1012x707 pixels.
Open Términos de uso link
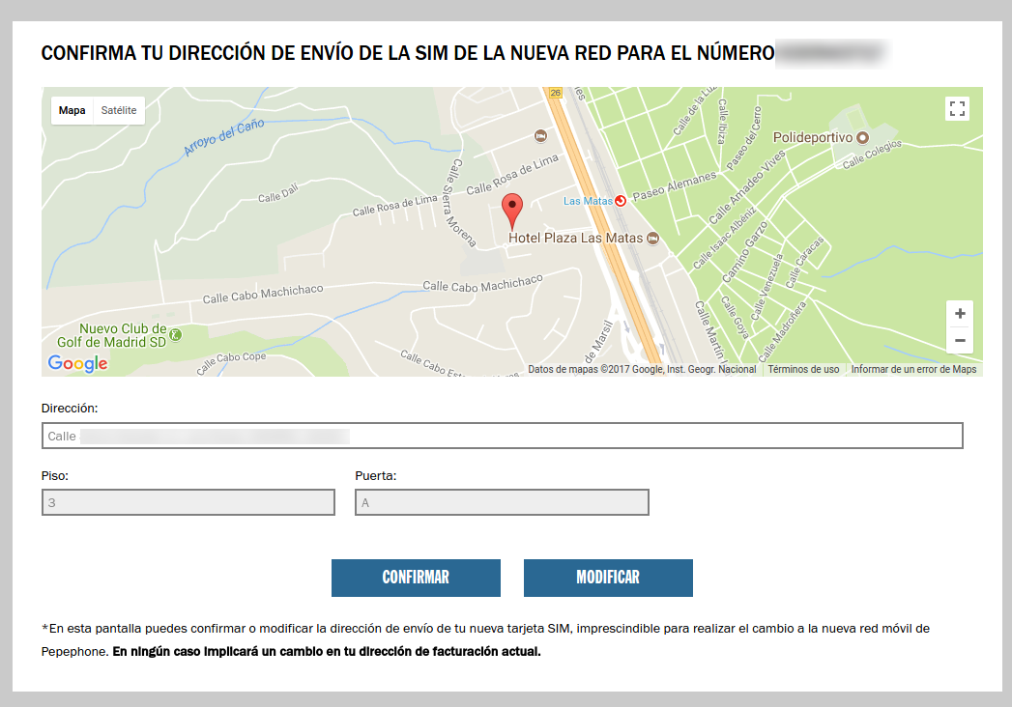coord(803,369)
